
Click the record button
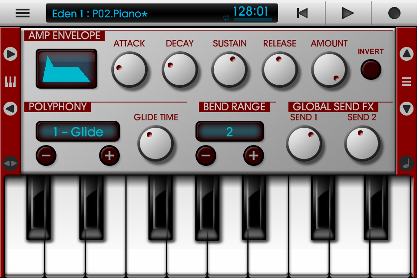(394, 13)
